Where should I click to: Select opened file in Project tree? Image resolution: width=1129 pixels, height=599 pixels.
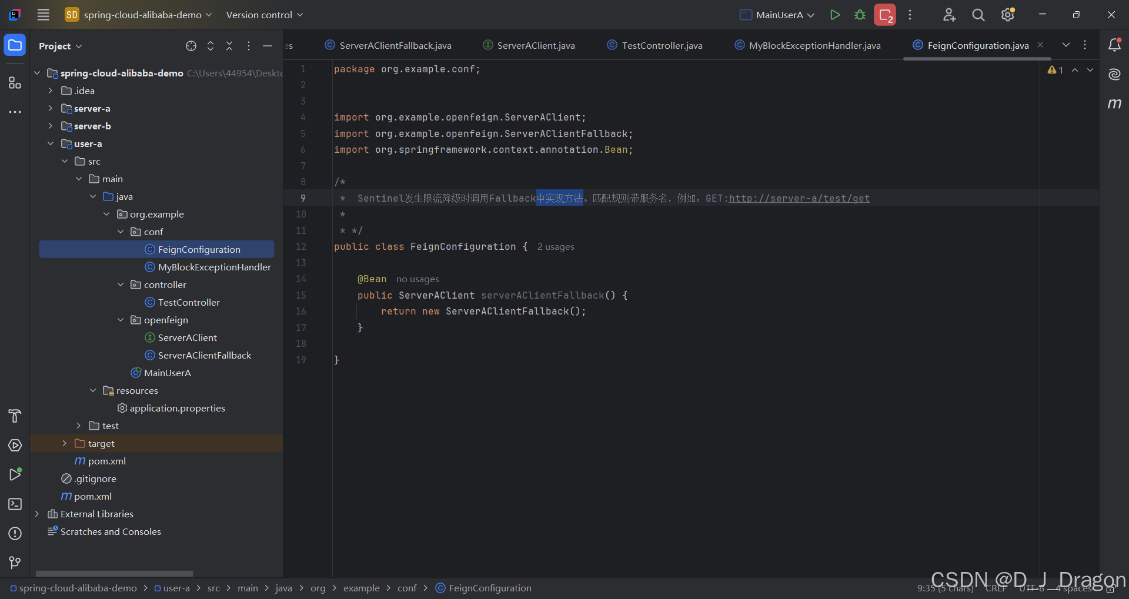[x=191, y=46]
